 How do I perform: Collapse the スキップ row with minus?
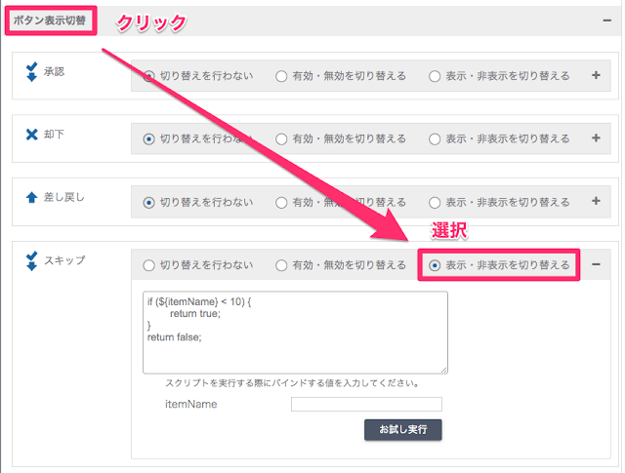click(596, 264)
